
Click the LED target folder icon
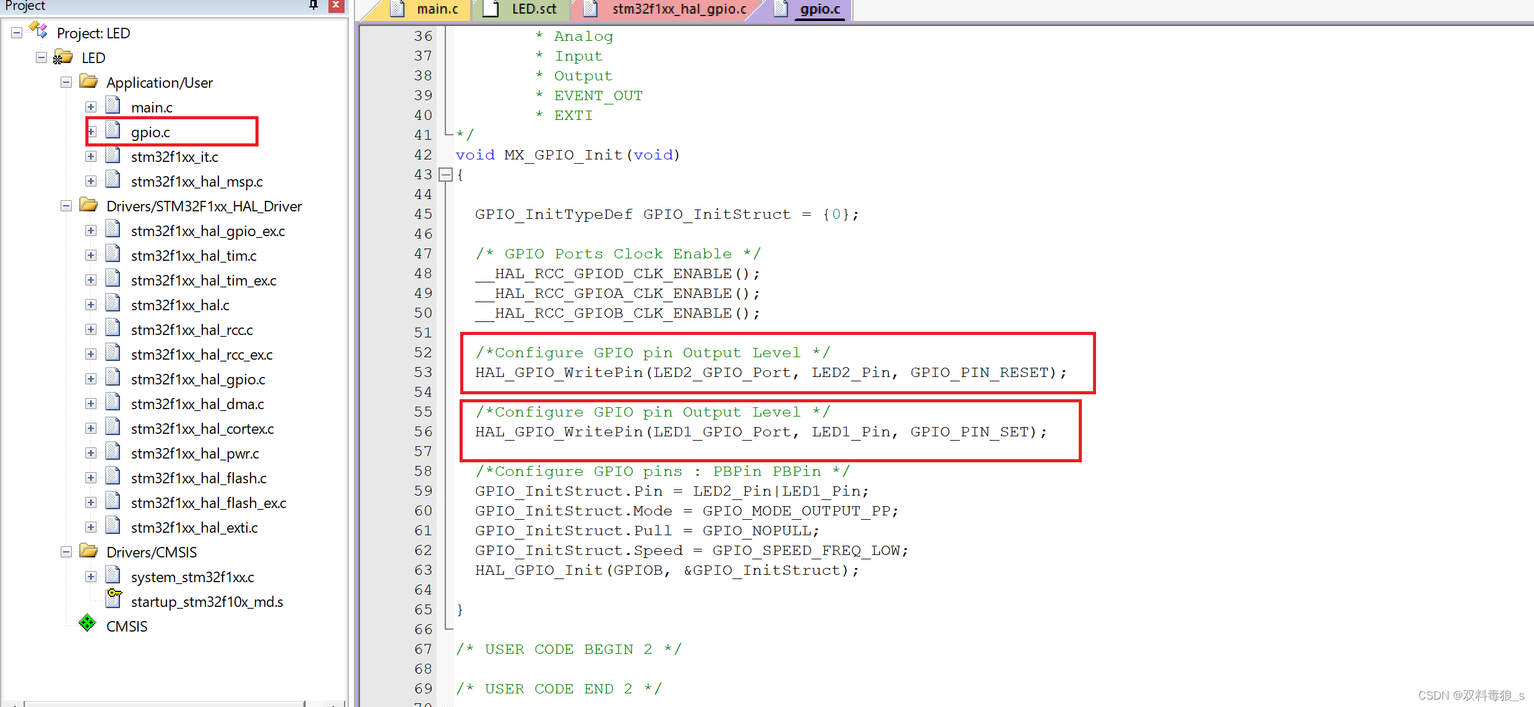pos(62,57)
